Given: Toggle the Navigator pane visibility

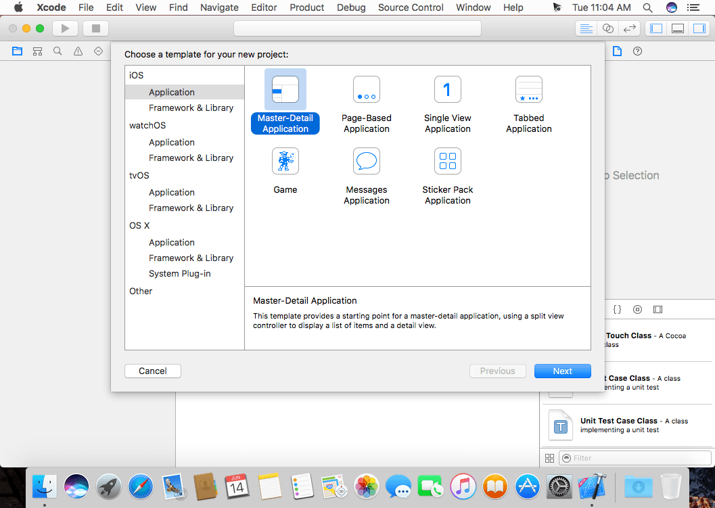Looking at the screenshot, I should click(x=656, y=28).
